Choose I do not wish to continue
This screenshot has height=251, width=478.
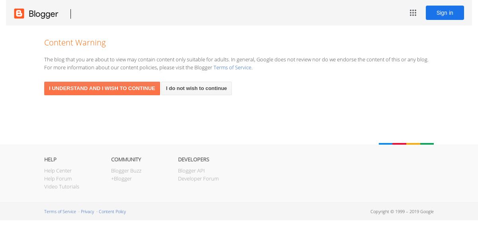(x=196, y=88)
